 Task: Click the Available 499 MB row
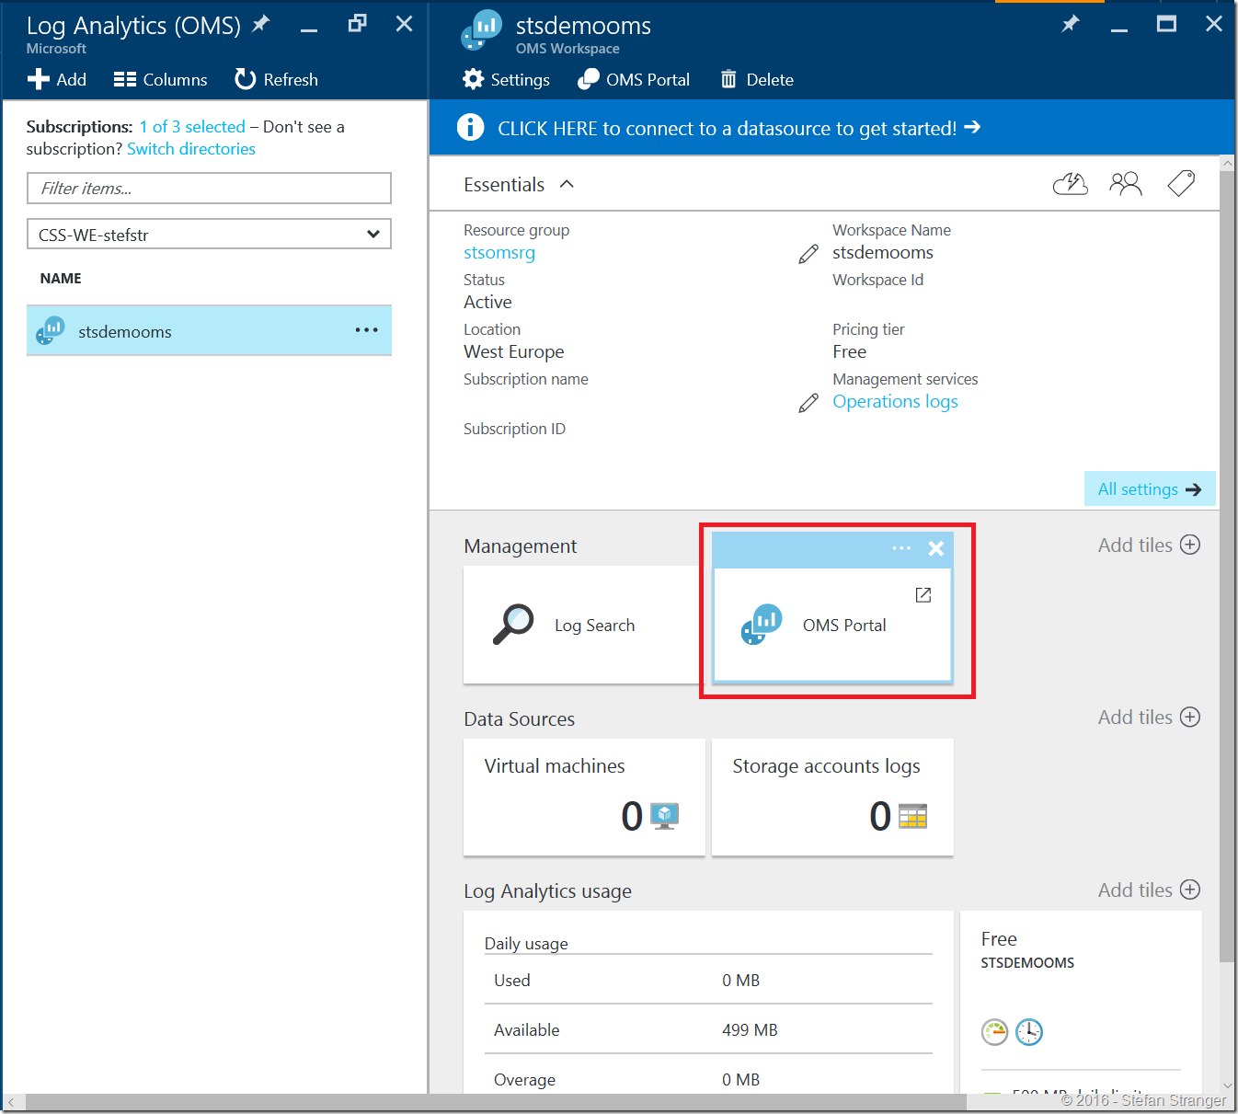click(708, 1029)
